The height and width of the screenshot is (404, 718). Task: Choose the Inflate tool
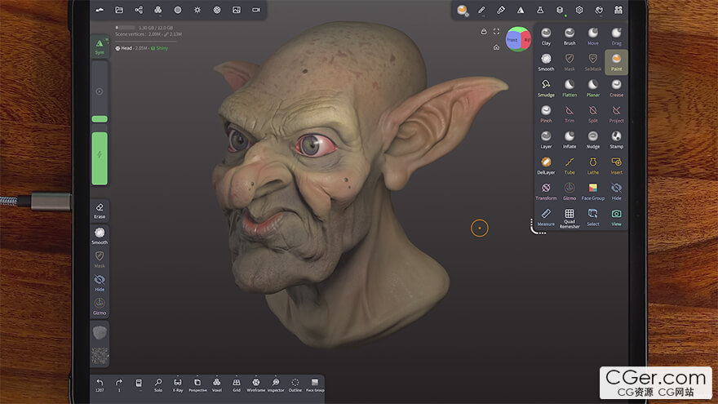coord(570,136)
